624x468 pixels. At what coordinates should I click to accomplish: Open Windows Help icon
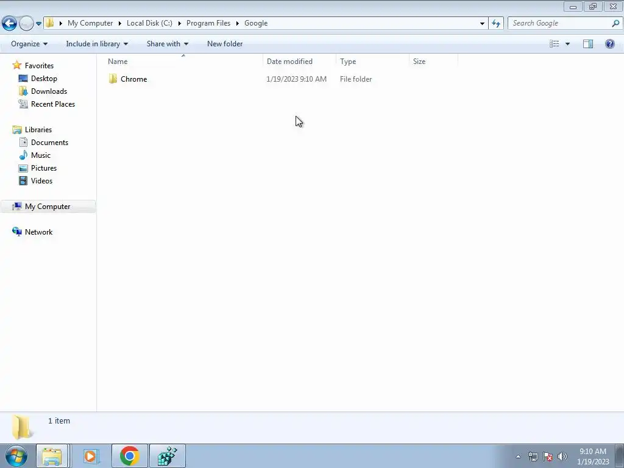click(609, 44)
